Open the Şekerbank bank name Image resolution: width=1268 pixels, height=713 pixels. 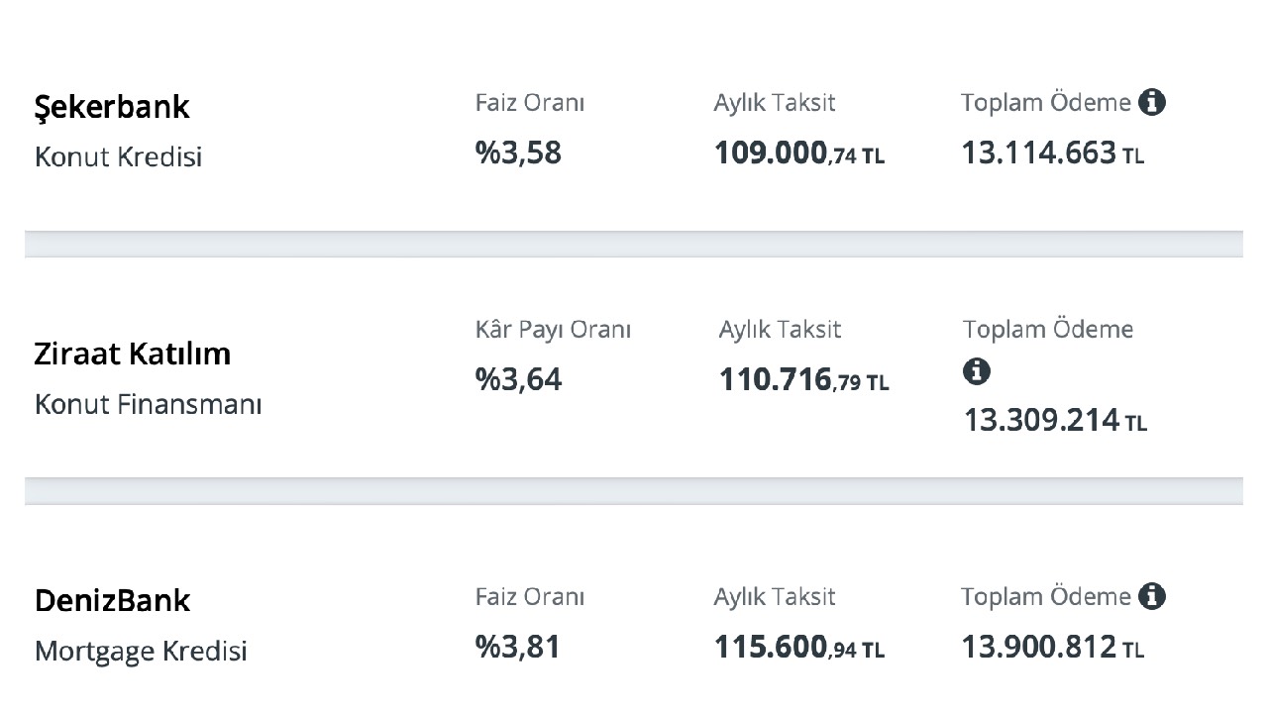[x=112, y=107]
